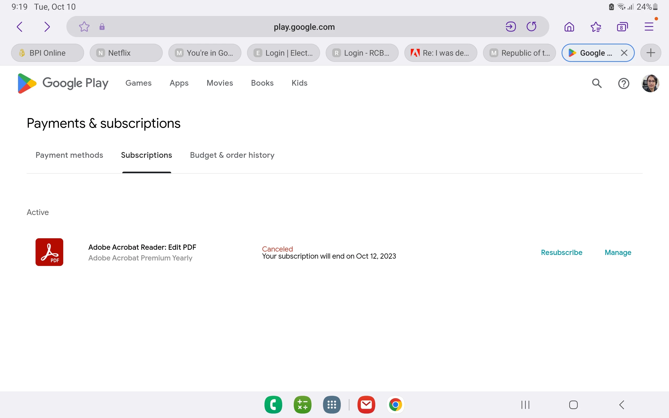Add a new browser tab

651,53
